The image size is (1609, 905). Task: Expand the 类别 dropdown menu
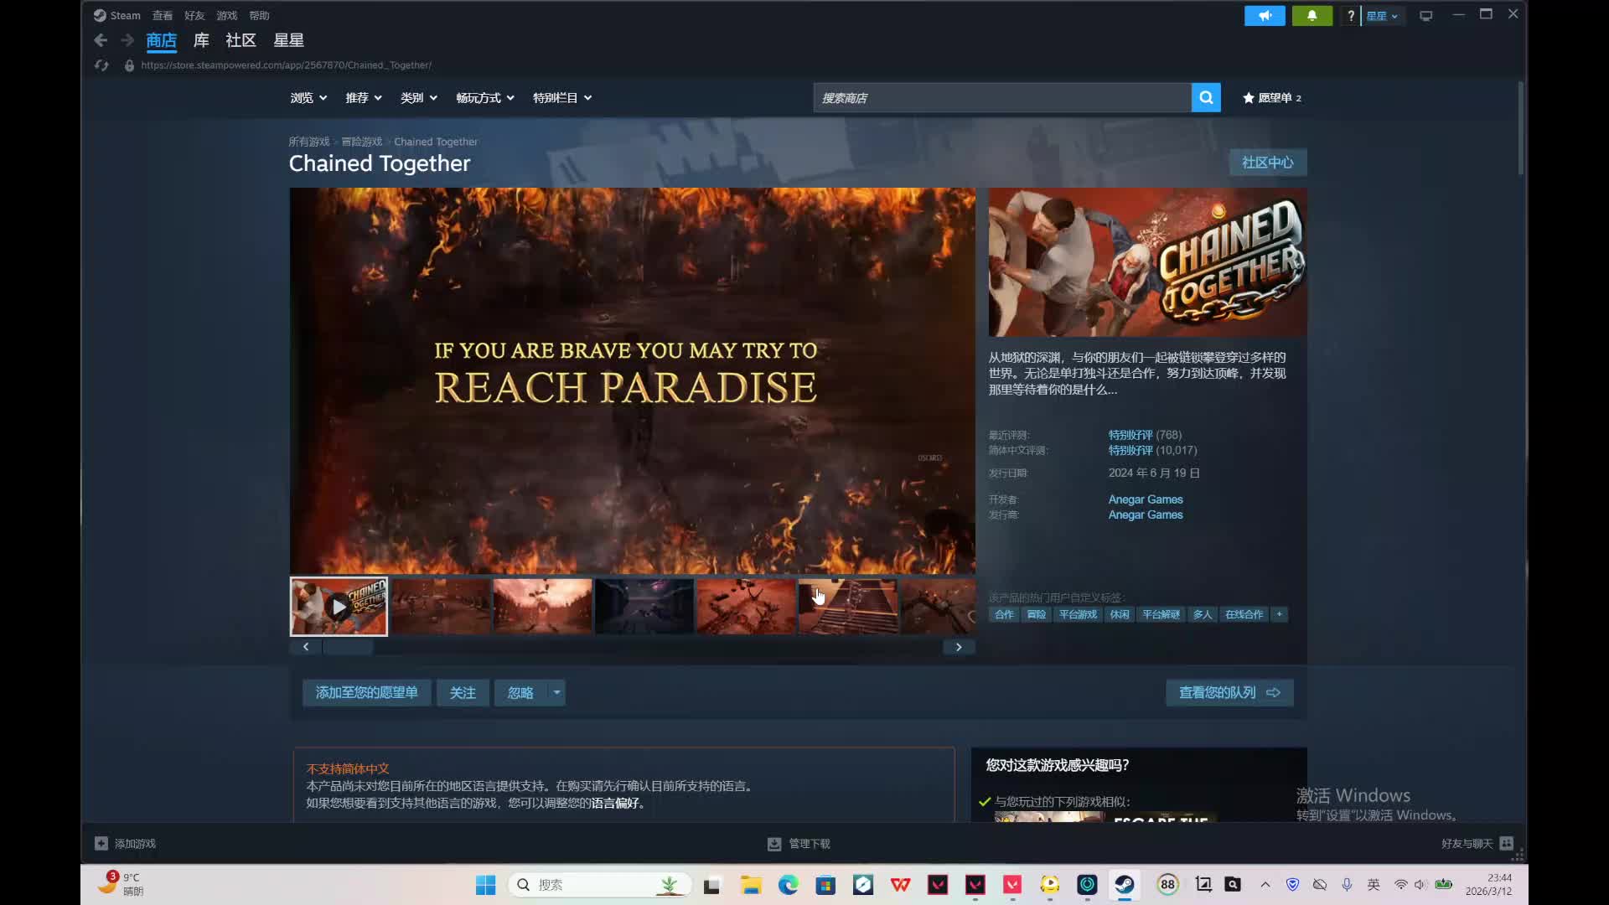click(418, 98)
